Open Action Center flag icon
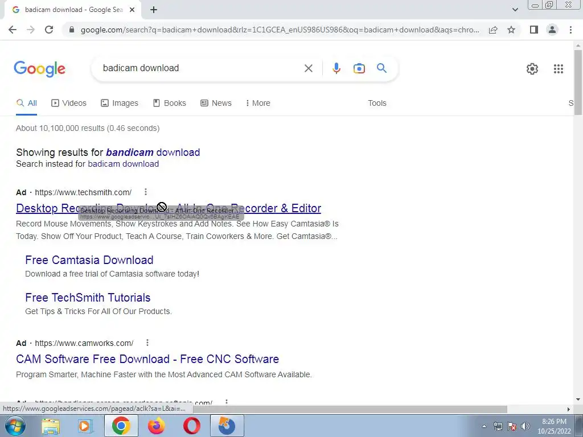 coord(512,426)
